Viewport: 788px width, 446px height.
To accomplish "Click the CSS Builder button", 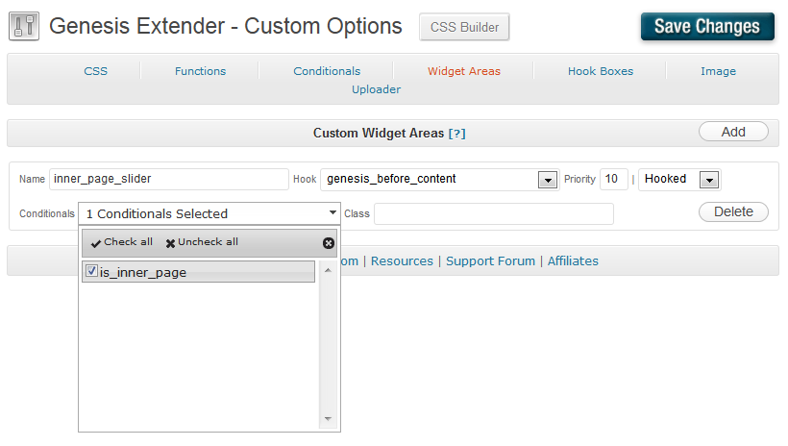I will (464, 27).
